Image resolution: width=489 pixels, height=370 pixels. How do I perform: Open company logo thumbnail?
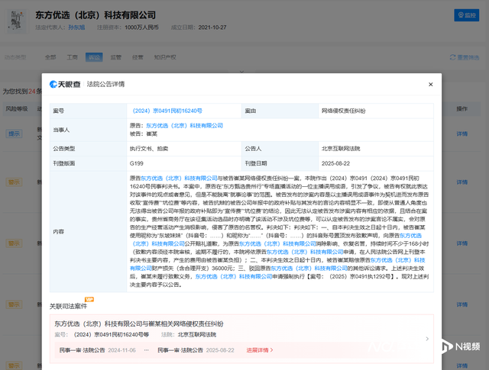(17, 21)
